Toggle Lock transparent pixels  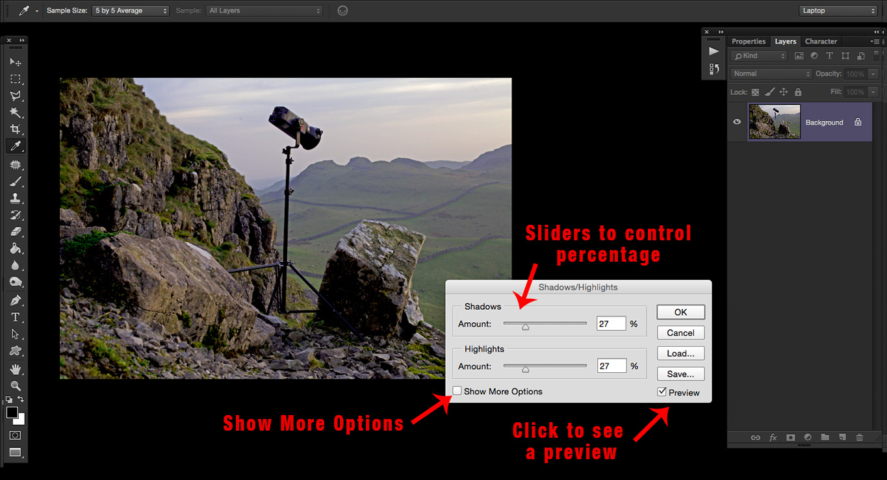tap(755, 92)
